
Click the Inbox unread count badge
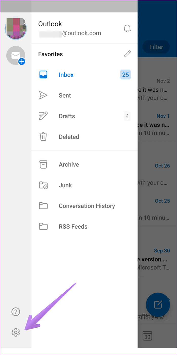[x=125, y=75]
